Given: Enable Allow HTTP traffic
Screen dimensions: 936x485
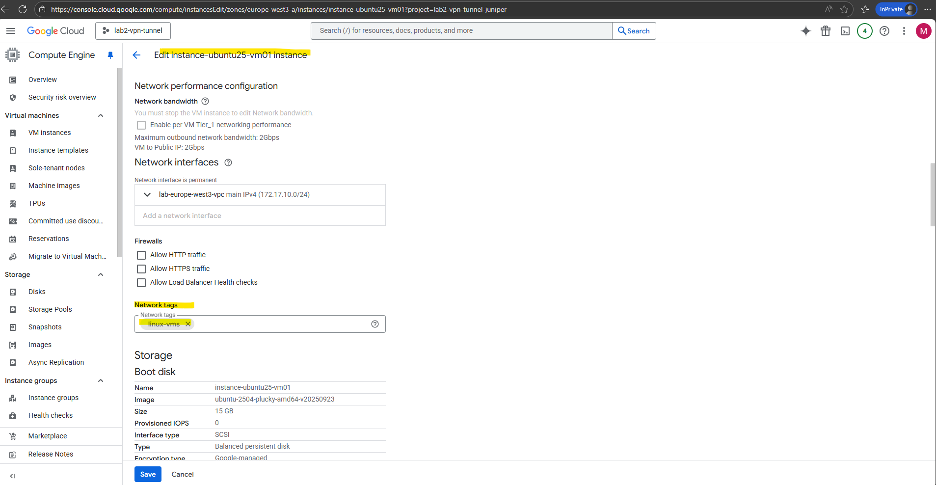Looking at the screenshot, I should point(141,255).
